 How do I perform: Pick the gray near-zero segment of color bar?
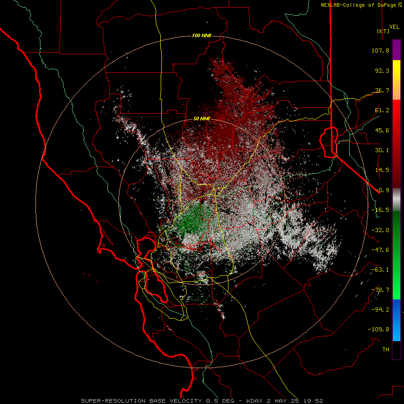396,200
